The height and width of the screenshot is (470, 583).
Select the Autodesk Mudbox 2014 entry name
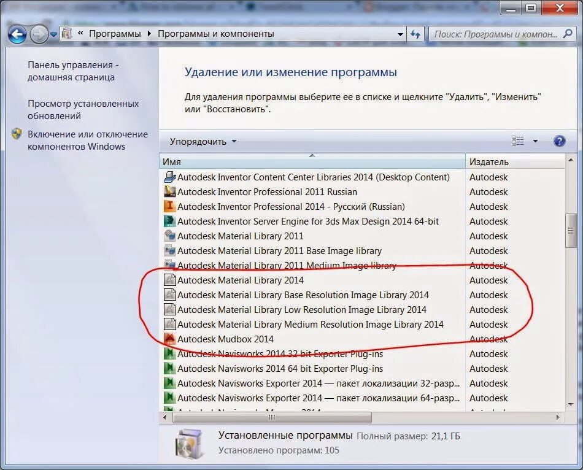pos(225,339)
